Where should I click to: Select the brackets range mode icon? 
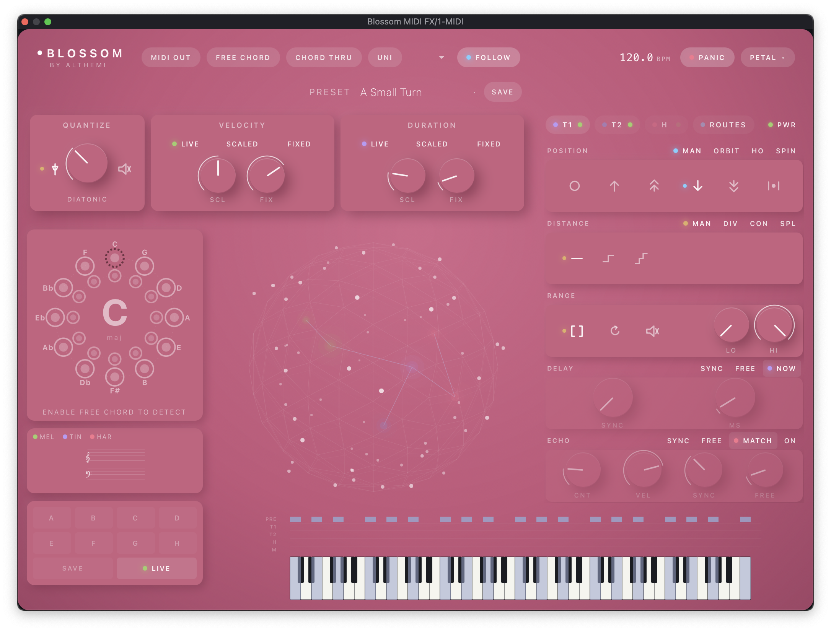577,331
